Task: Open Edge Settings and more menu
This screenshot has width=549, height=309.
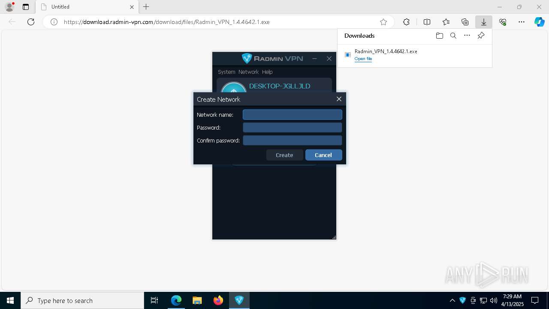Action: click(522, 22)
